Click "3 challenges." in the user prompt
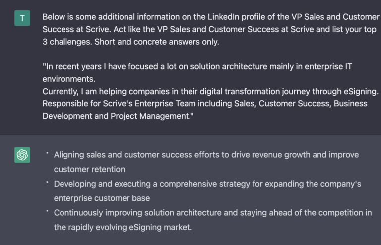Image resolution: width=381 pixels, height=245 pixels. tap(67, 42)
